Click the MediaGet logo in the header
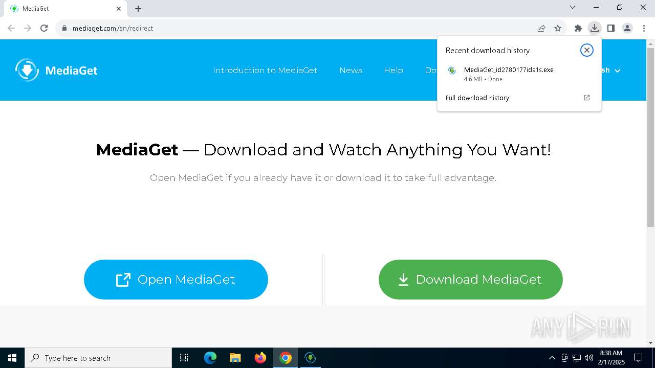The width and height of the screenshot is (655, 368). [56, 70]
